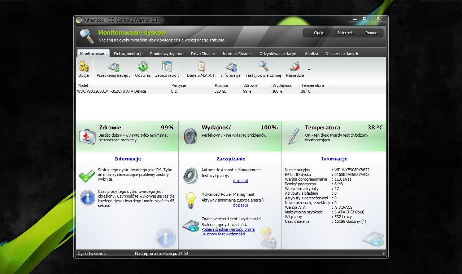
Task: Click the Internet header button
Action: point(345,33)
